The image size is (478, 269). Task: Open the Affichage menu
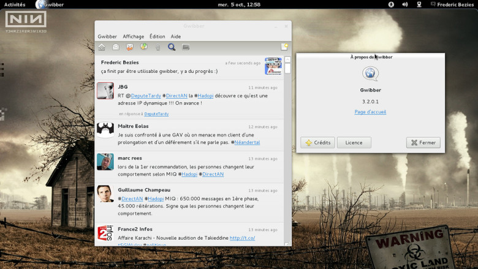tap(133, 37)
